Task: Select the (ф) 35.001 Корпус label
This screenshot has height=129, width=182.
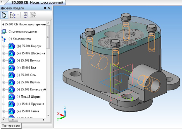Action: click(x=29, y=46)
